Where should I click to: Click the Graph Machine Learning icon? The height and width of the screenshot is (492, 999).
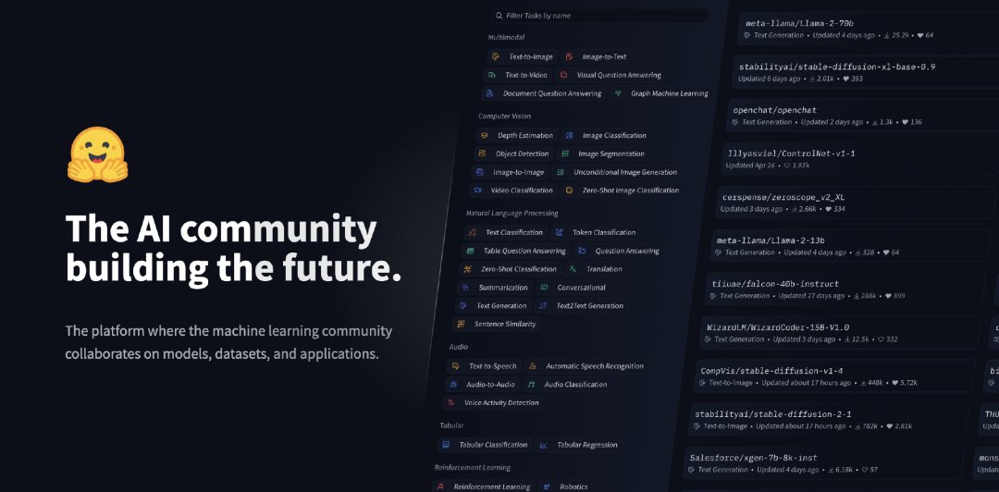[618, 93]
